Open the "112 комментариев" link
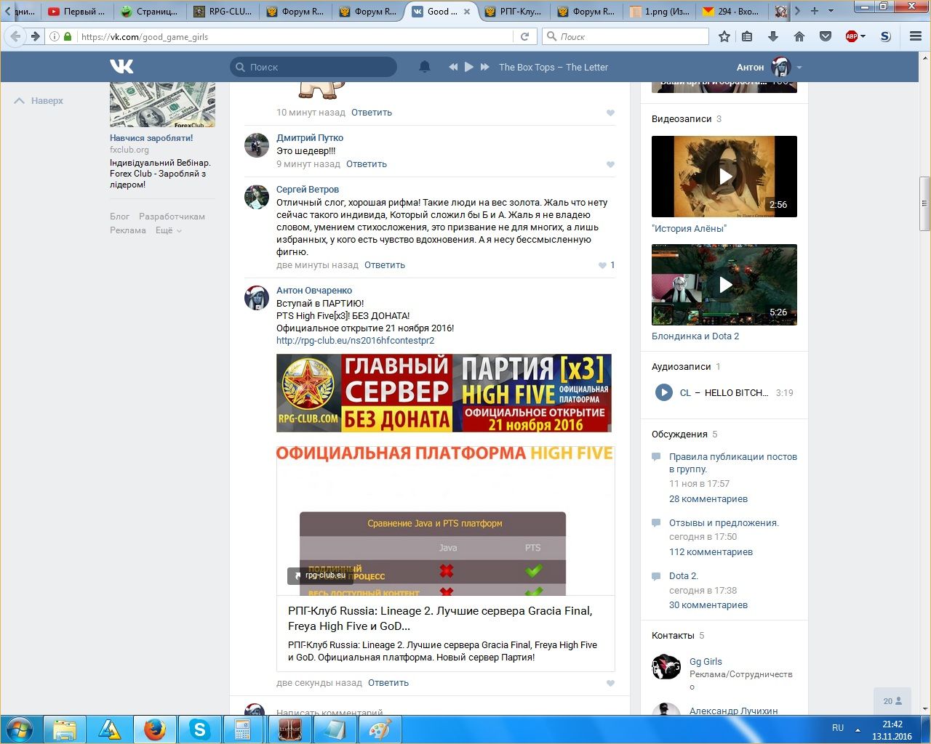The image size is (931, 744). pos(711,552)
